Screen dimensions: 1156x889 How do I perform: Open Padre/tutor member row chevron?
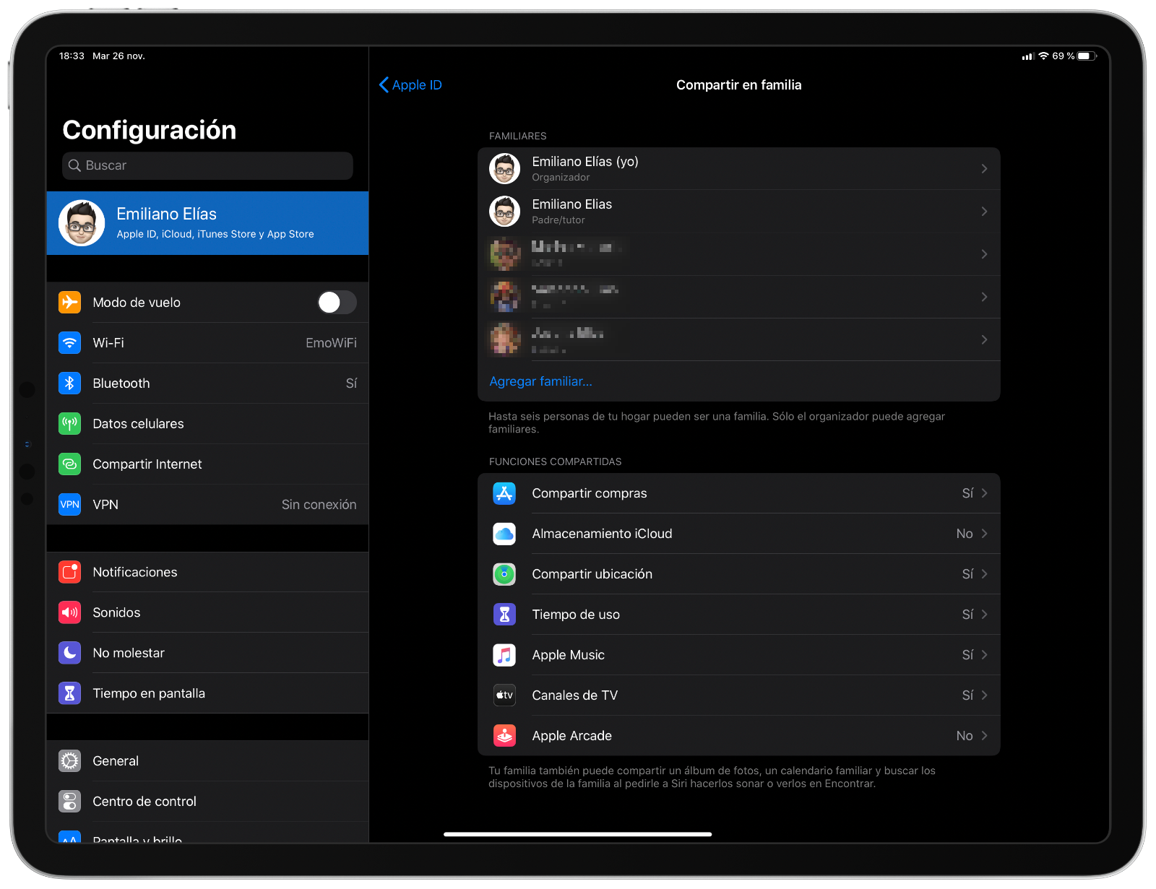984,211
